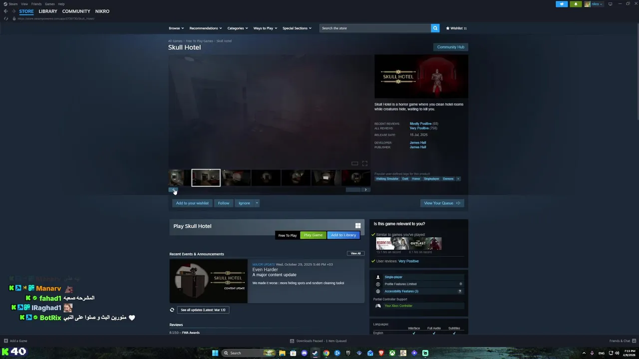The height and width of the screenshot is (359, 639).
Task: Open the Games menu
Action: click(50, 4)
